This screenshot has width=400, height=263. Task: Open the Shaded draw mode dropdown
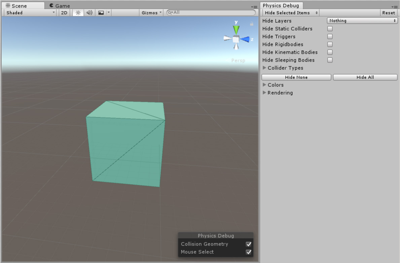tap(29, 13)
